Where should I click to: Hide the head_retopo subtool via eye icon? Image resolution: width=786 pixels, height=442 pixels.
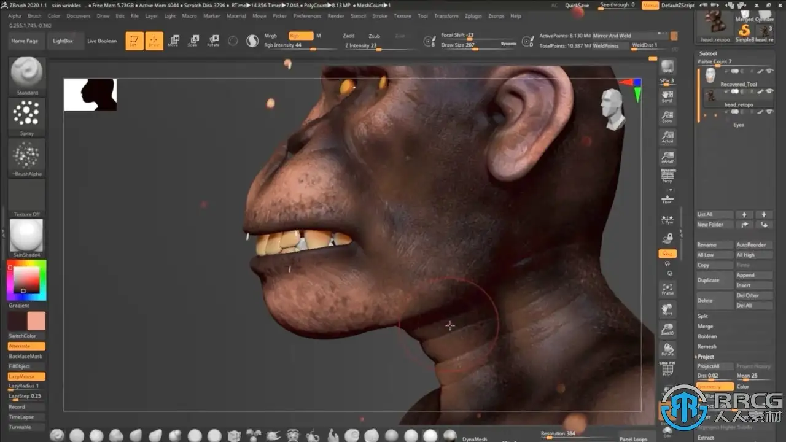[x=769, y=91]
